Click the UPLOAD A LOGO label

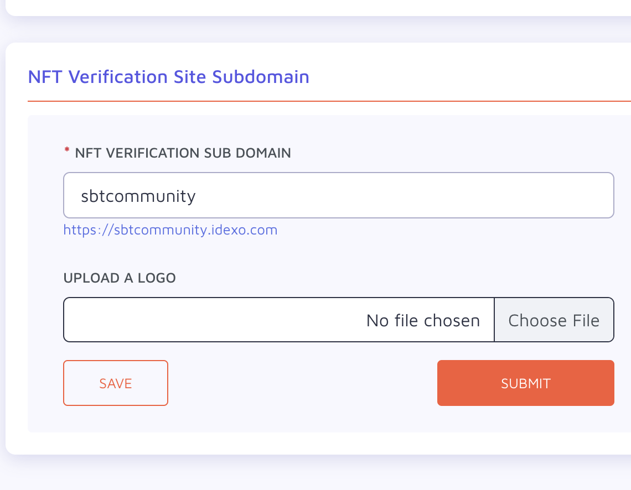click(120, 278)
